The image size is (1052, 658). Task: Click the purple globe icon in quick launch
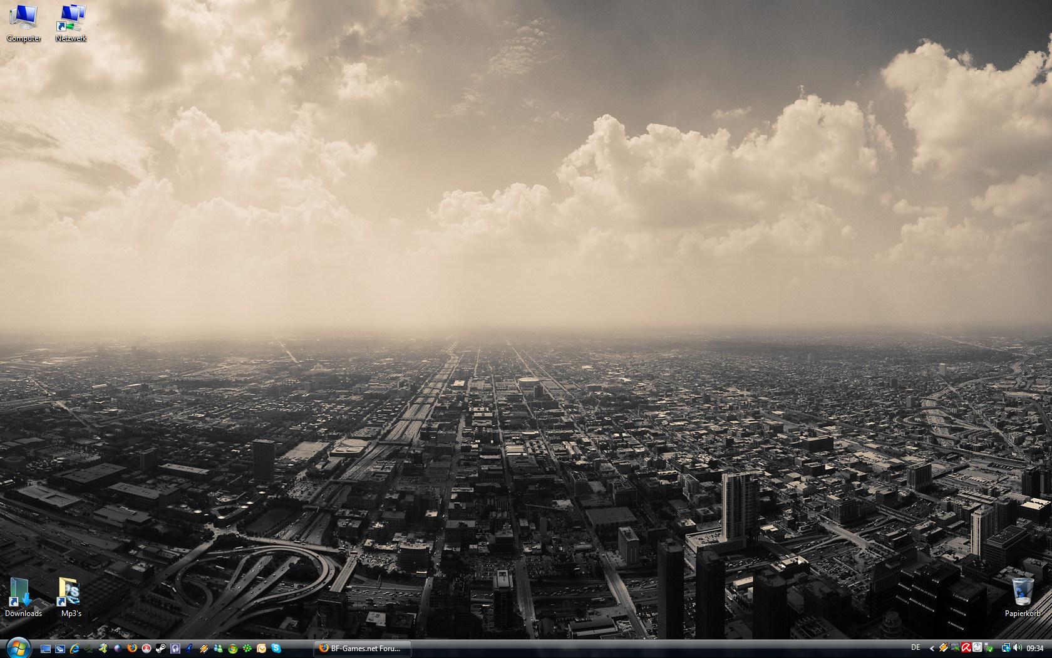point(118,649)
